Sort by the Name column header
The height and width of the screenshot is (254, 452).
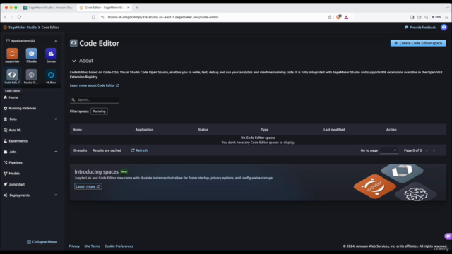pos(77,130)
